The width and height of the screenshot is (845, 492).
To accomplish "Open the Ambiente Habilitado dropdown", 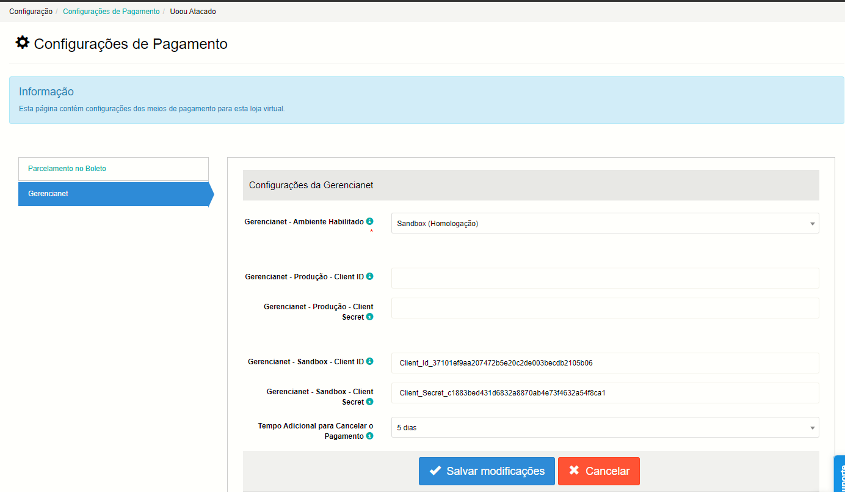I will coord(605,223).
